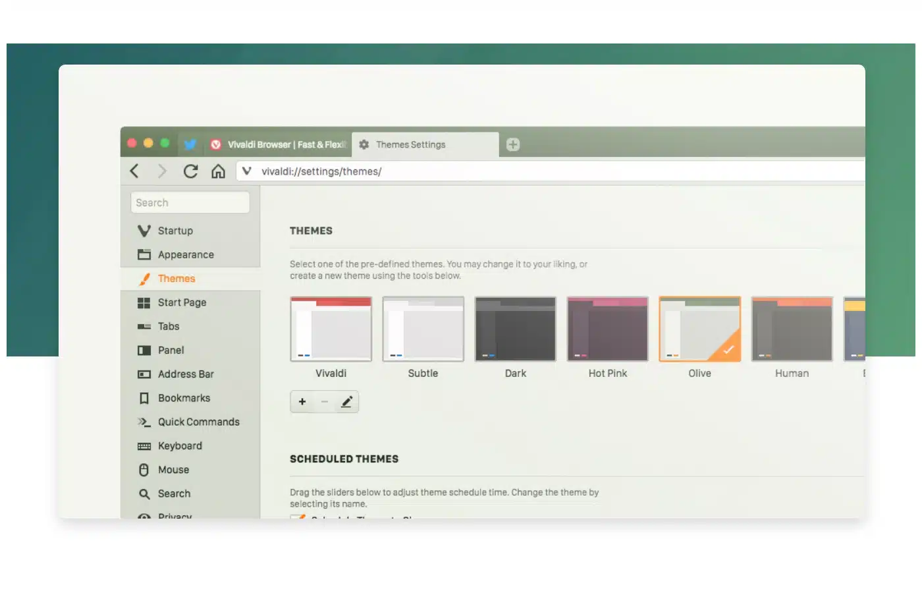Open the Appearance settings section
Viewport: 922px width, 593px height.
pyautogui.click(x=190, y=254)
